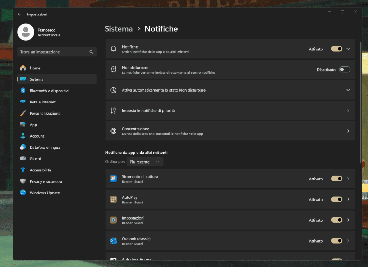This screenshot has width=368, height=267.
Task: Click inside the Trova un'impostazione search field
Action: [x=54, y=52]
